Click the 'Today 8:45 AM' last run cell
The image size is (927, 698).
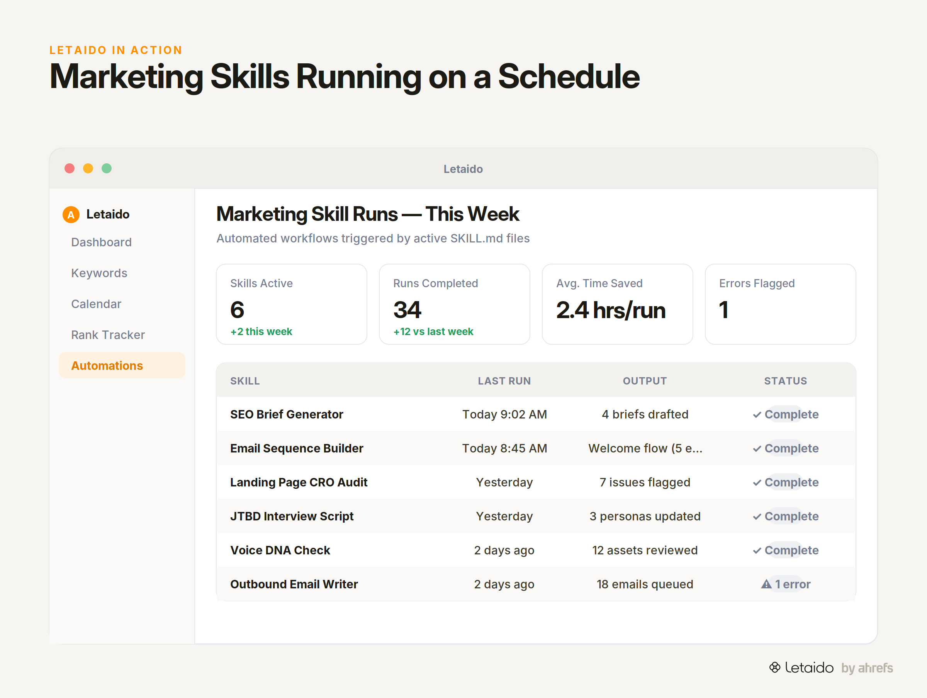504,448
